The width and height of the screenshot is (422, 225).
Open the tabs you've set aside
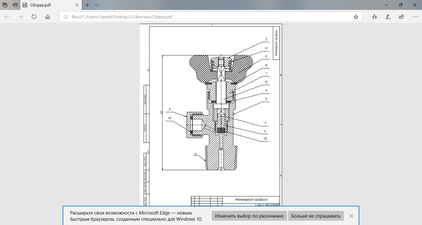(5, 5)
